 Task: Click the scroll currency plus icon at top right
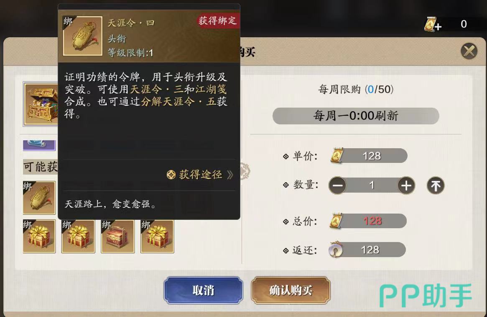pyautogui.click(x=433, y=25)
